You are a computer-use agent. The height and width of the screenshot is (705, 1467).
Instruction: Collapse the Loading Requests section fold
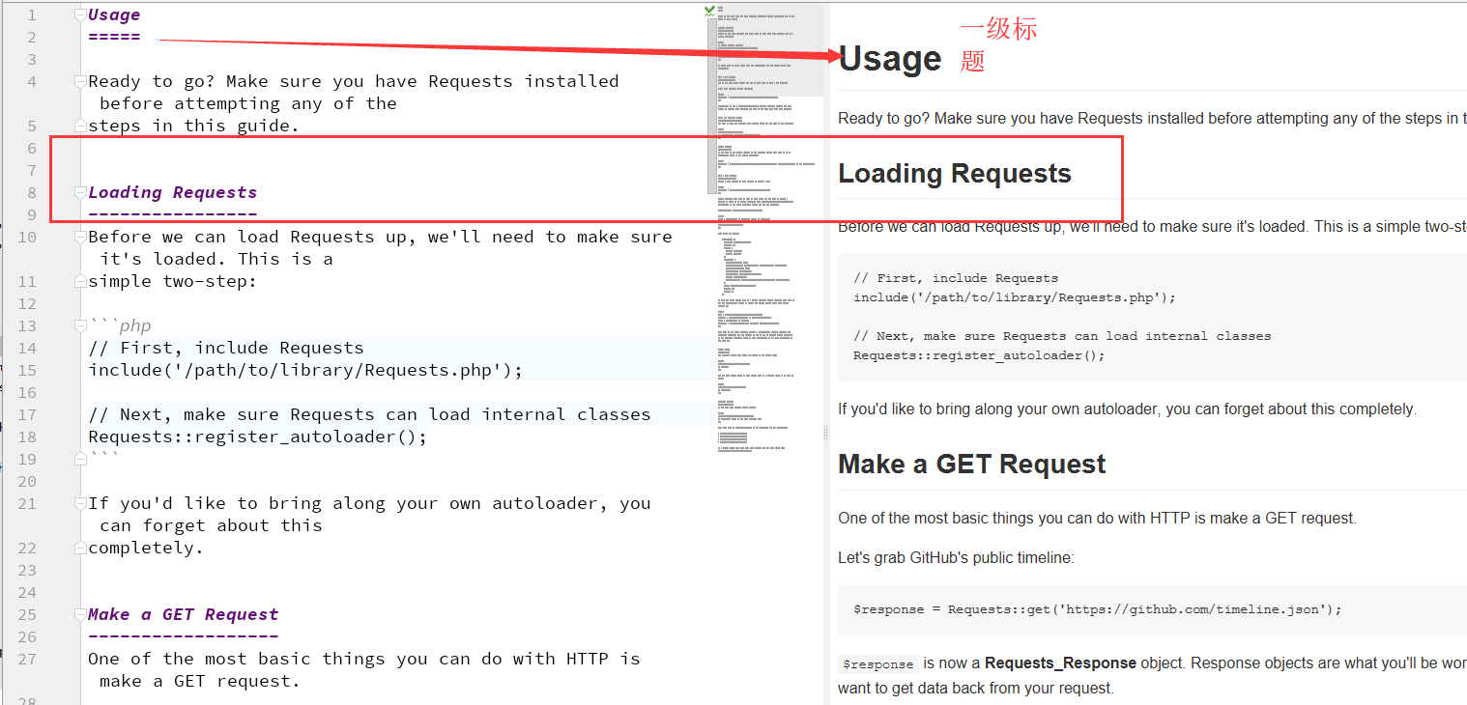click(x=81, y=192)
